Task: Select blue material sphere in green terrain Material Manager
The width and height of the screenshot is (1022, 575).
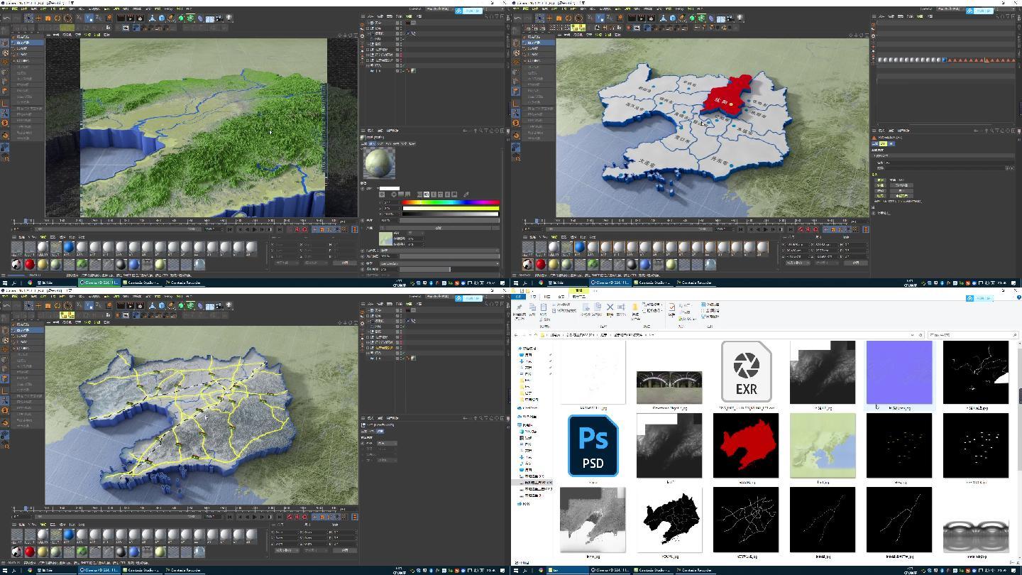Action: (x=69, y=247)
